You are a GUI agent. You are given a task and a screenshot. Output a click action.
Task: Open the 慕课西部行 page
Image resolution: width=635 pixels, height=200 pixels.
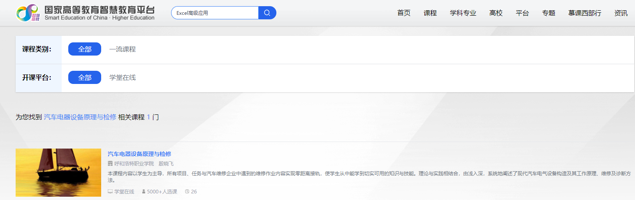[585, 13]
